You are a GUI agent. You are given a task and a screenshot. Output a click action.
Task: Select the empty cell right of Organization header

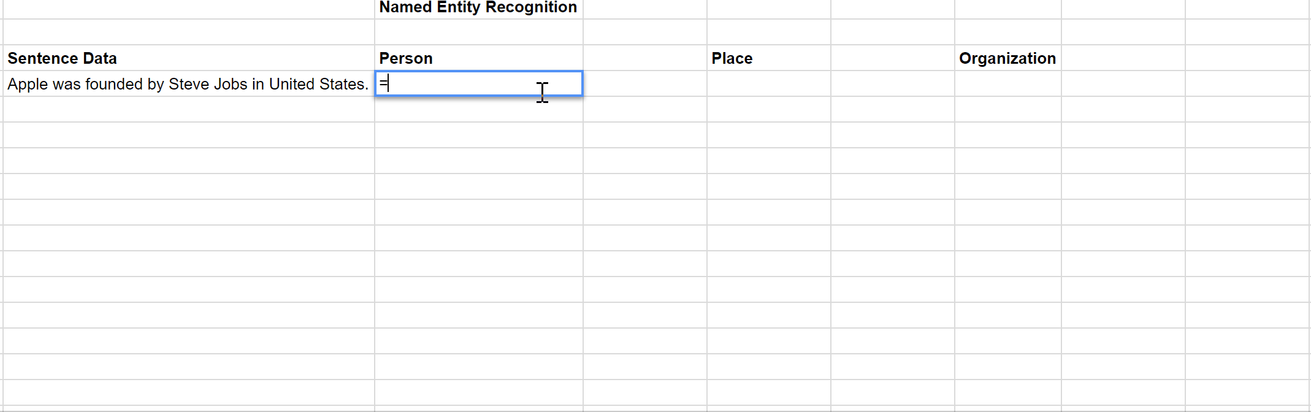(1122, 58)
